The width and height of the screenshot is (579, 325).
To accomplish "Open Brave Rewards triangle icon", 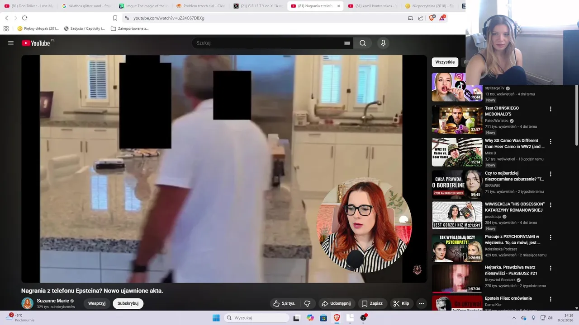I will (442, 18).
